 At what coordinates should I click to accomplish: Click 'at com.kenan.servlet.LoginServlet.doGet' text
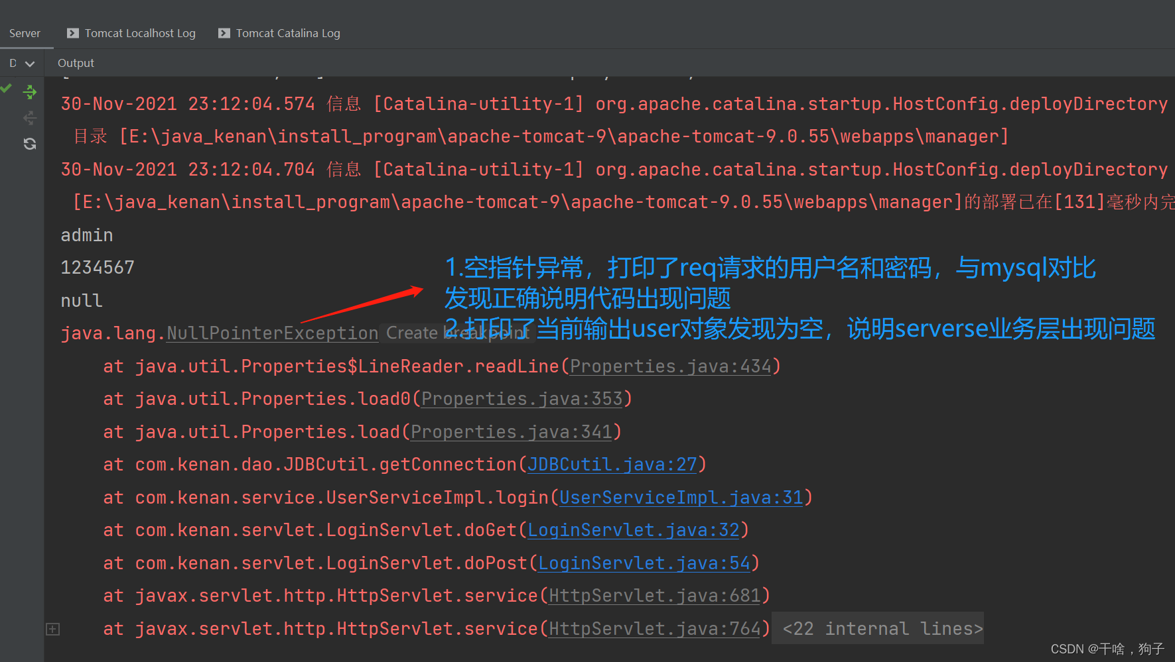[x=310, y=529]
